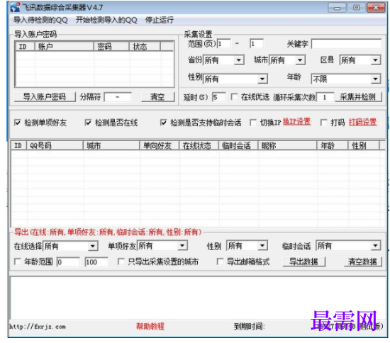Click 单向好友 column header

pyautogui.click(x=159, y=146)
